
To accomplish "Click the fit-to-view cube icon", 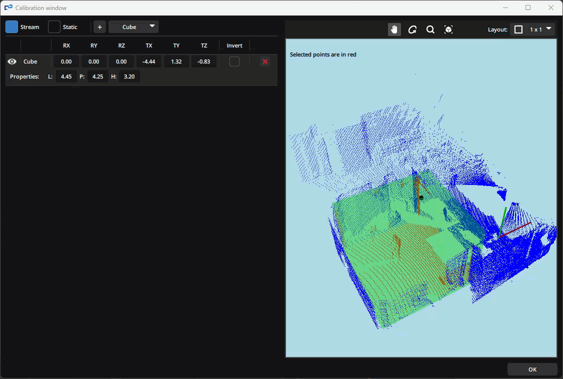I will coord(448,29).
